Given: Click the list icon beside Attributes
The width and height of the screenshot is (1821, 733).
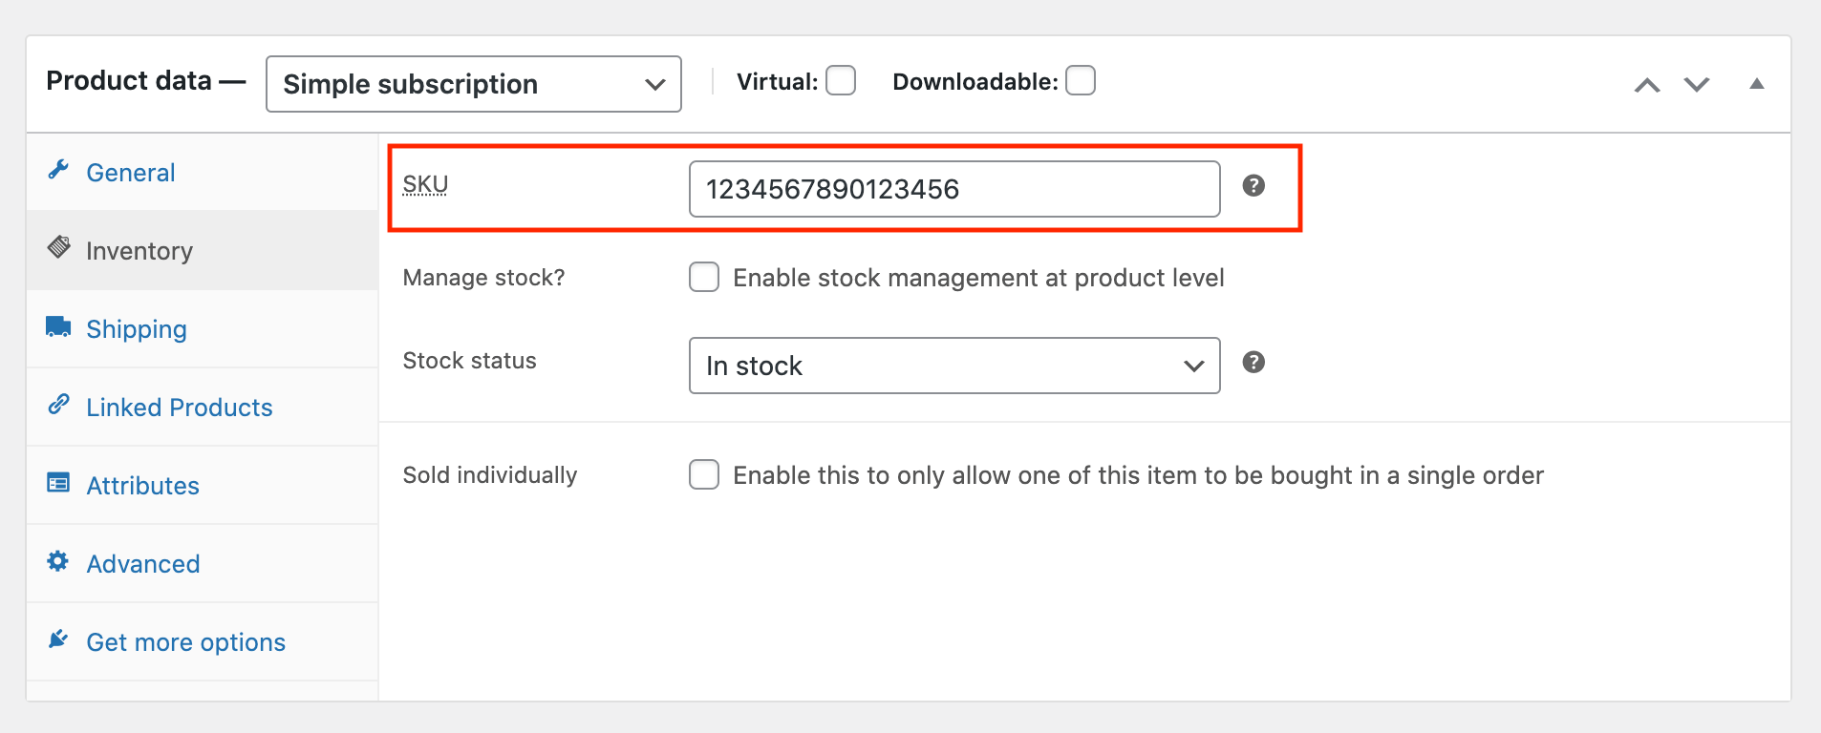Looking at the screenshot, I should pyautogui.click(x=58, y=483).
